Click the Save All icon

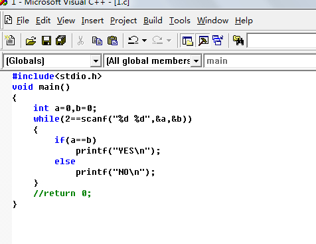[x=61, y=41]
